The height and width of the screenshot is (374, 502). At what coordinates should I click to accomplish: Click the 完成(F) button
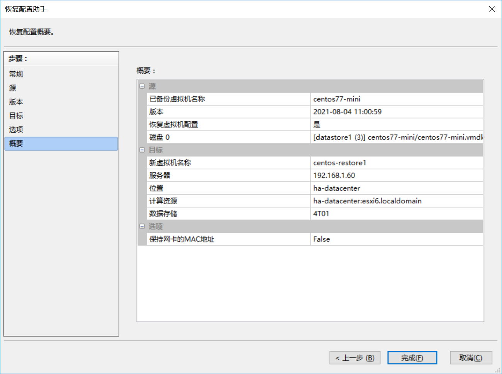[x=412, y=358]
